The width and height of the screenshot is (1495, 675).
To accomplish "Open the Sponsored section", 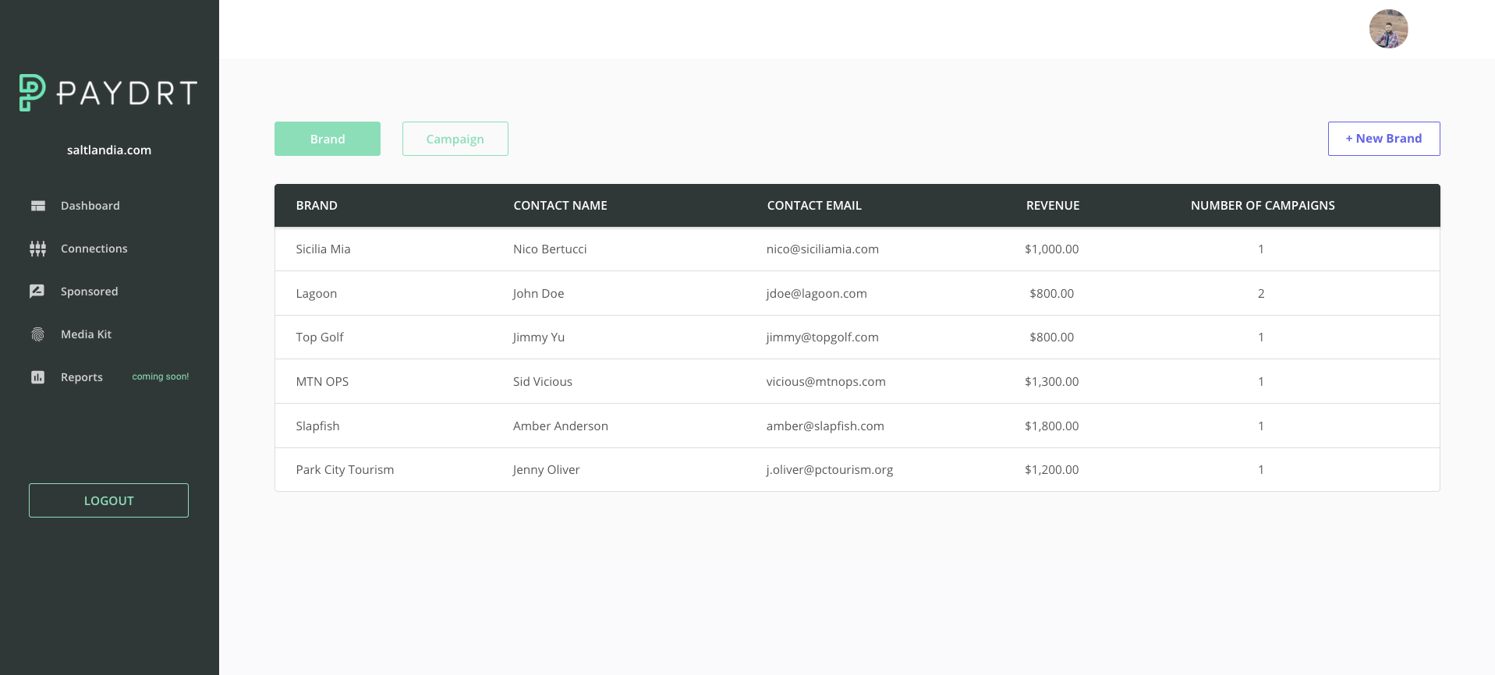I will (x=90, y=292).
